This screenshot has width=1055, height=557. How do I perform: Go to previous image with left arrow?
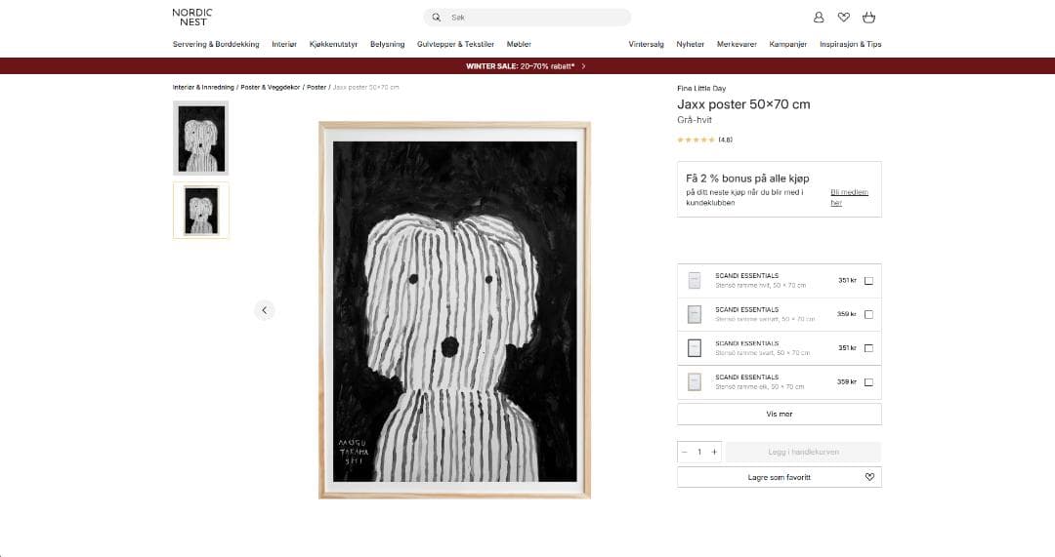click(265, 310)
